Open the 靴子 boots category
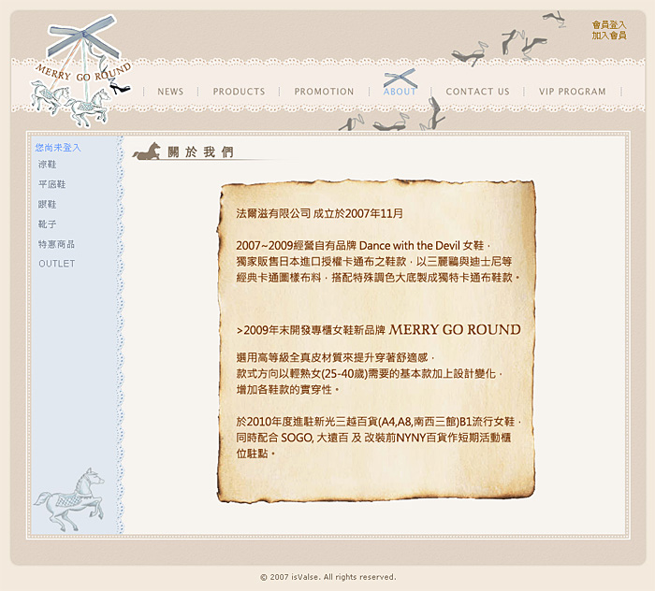Image resolution: width=655 pixels, height=591 pixels. [48, 224]
